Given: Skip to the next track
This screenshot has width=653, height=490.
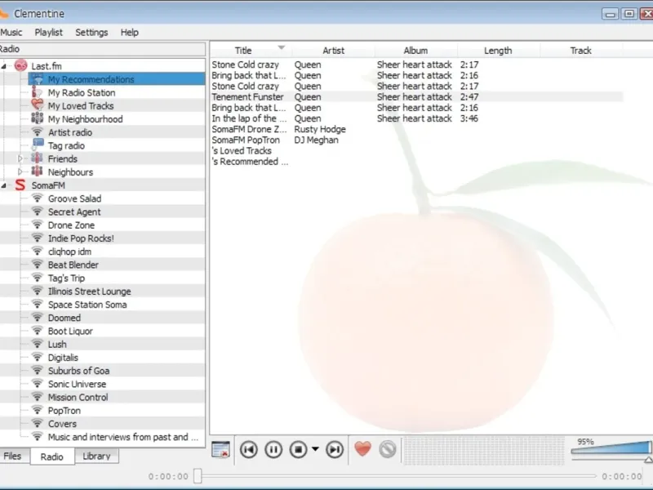Looking at the screenshot, I should [x=335, y=450].
